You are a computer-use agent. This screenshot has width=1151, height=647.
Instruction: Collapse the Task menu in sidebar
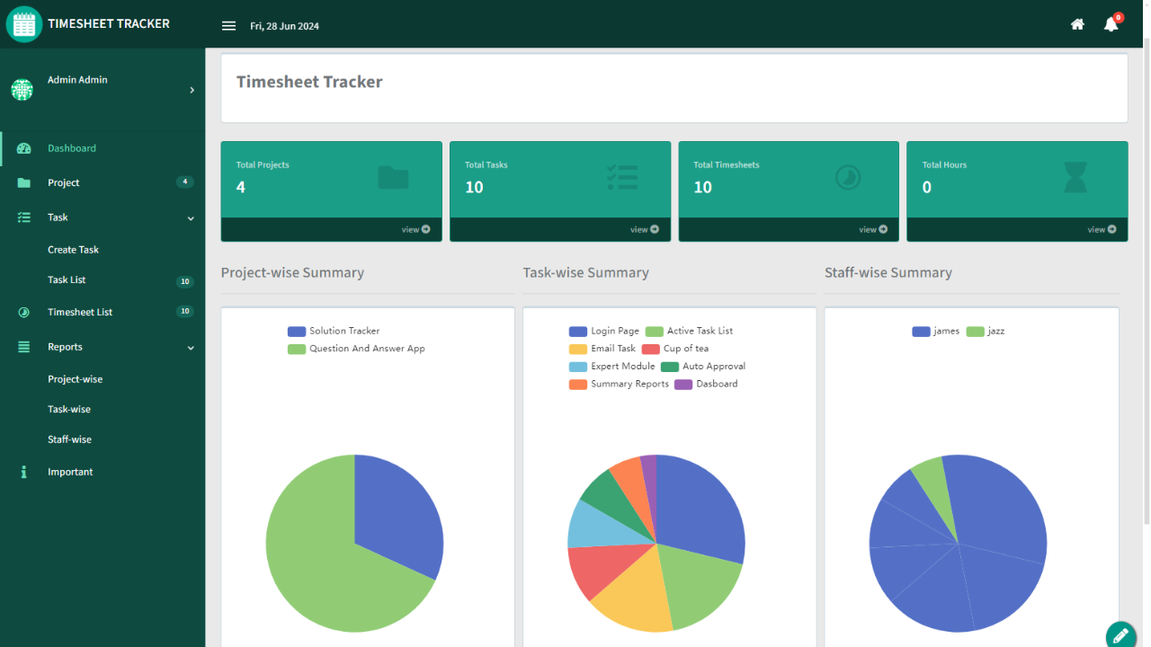191,218
